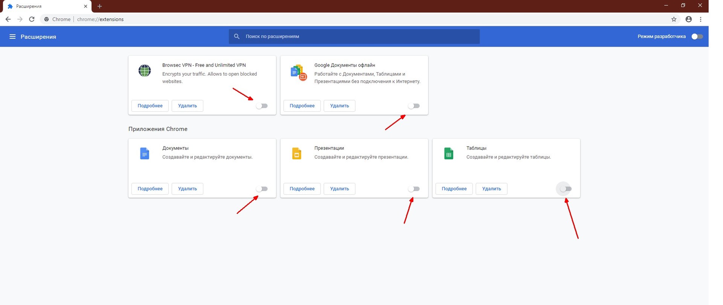
Task: Toggle Режим разработчика switch
Action: (697, 36)
